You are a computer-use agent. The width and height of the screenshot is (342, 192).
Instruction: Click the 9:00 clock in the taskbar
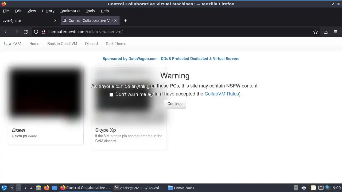click(337, 188)
